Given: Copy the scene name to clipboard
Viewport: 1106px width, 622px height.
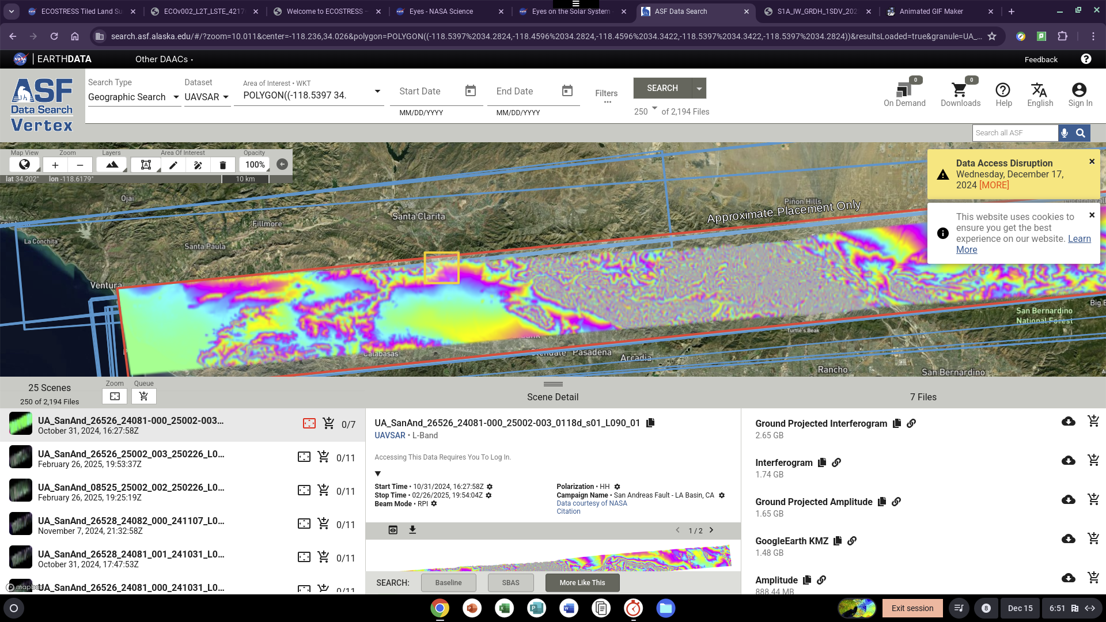Looking at the screenshot, I should coord(650,423).
